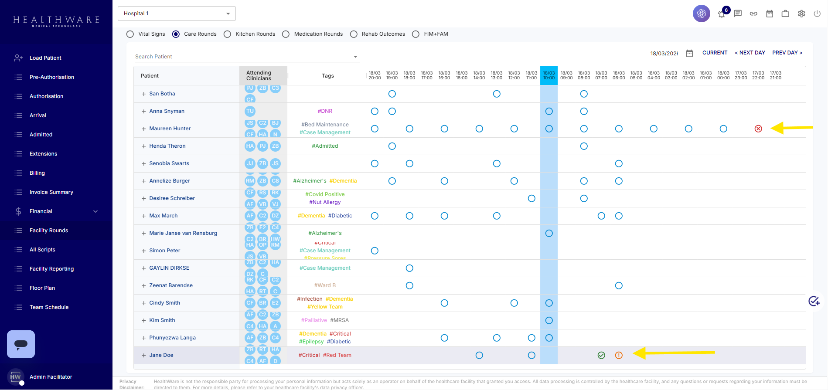Click the chat messages icon
Image resolution: width=828 pixels, height=390 pixels.
pyautogui.click(x=738, y=14)
